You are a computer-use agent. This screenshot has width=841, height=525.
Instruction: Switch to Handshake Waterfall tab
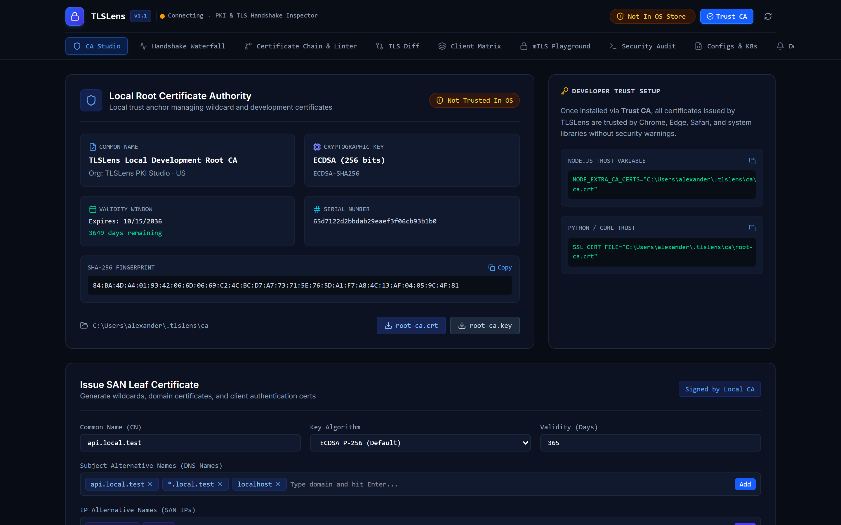182,46
